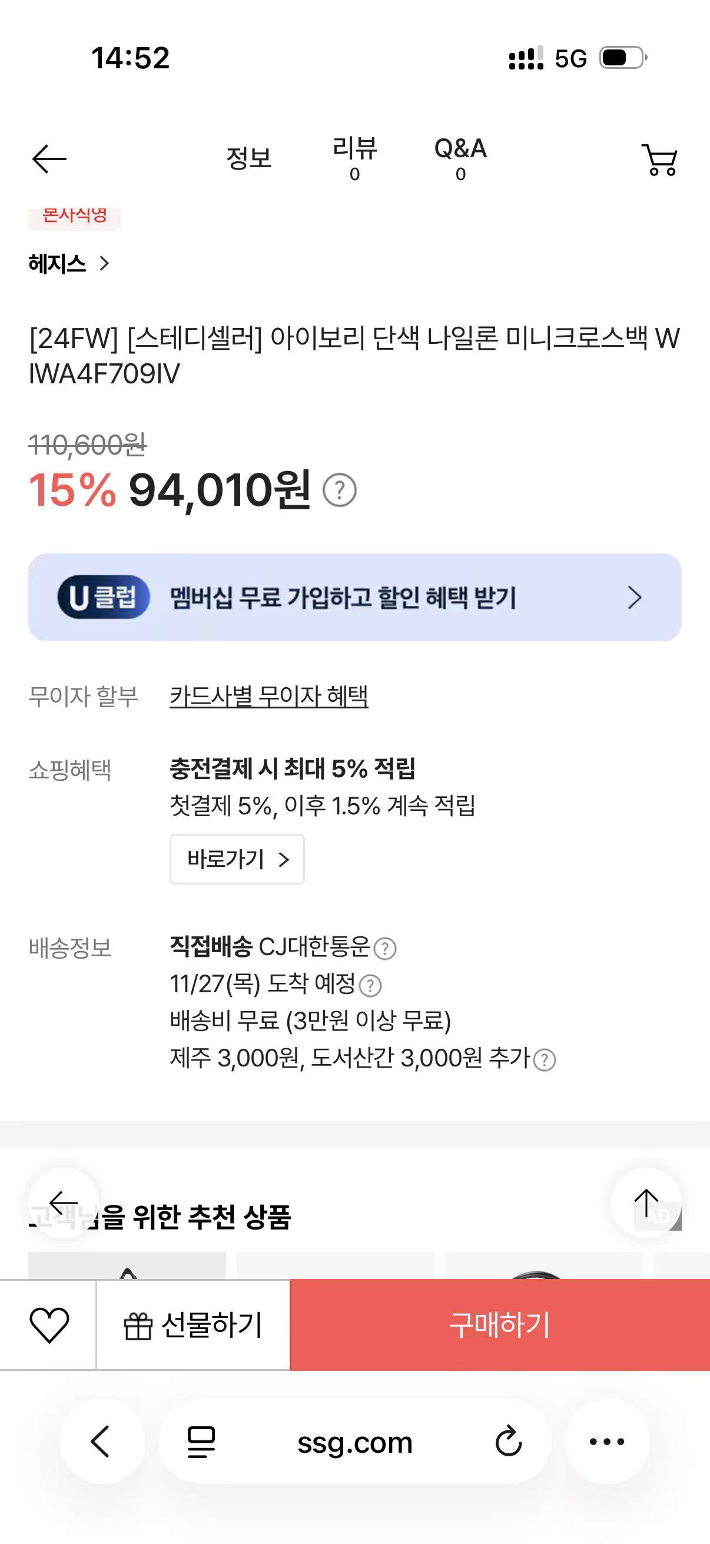Tap the heart wishlist icon
Image resolution: width=710 pixels, height=1544 pixels.
click(49, 1324)
